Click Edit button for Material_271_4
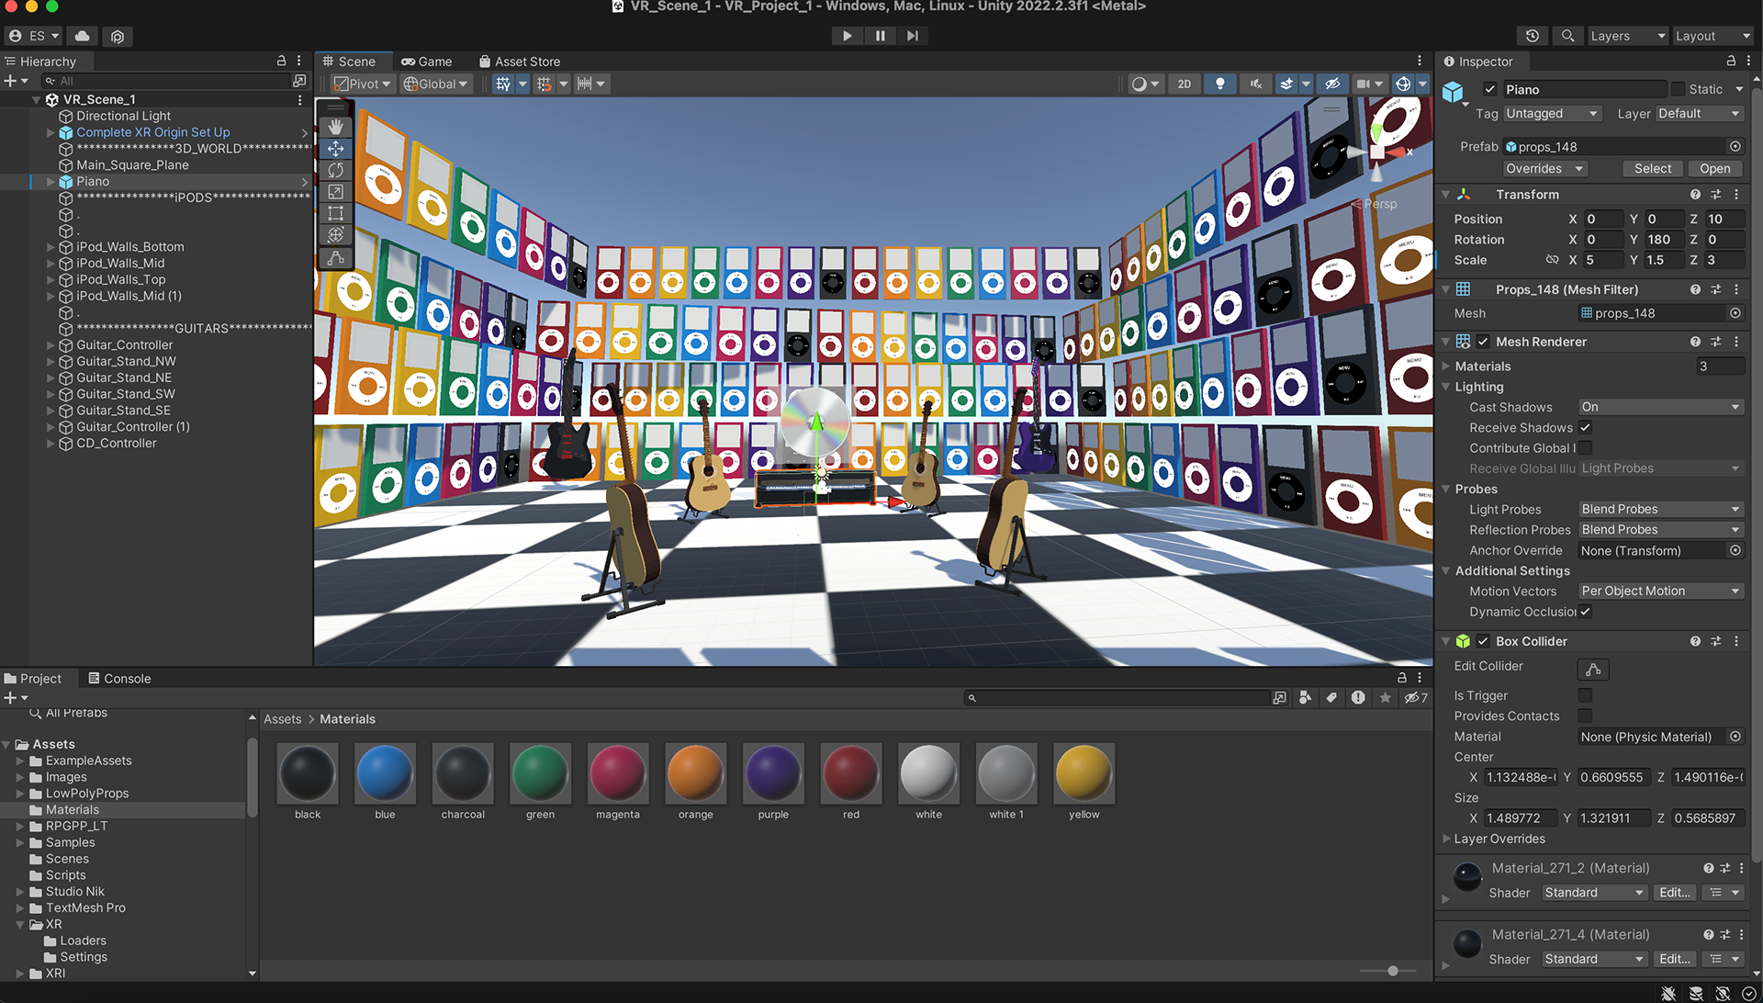Viewport: 1763px width, 1003px height. pos(1674,959)
